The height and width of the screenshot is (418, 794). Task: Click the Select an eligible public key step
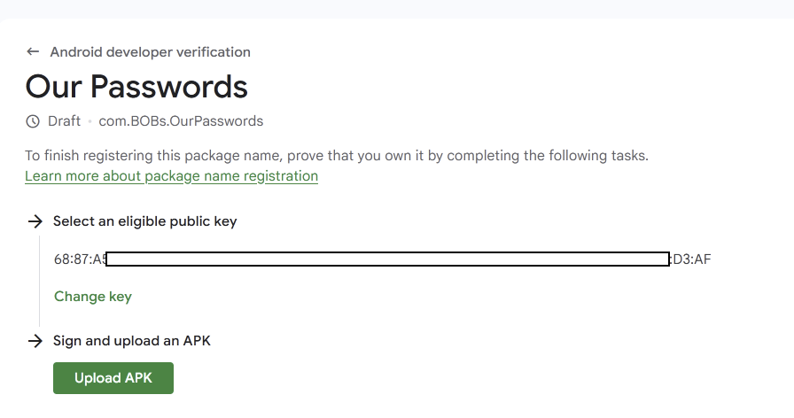click(x=144, y=221)
